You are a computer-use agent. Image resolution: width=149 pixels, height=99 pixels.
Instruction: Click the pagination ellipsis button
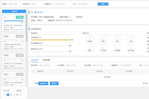(14, 95)
